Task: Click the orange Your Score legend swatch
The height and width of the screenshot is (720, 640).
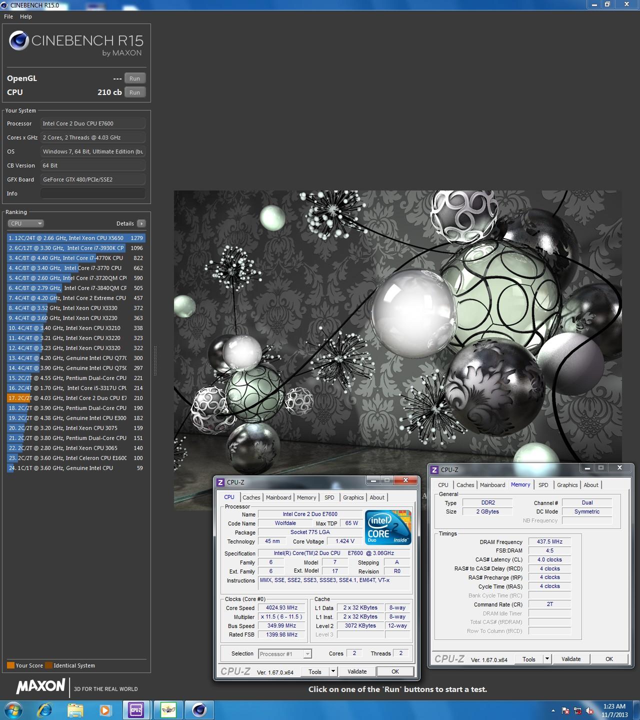Action: (10, 665)
